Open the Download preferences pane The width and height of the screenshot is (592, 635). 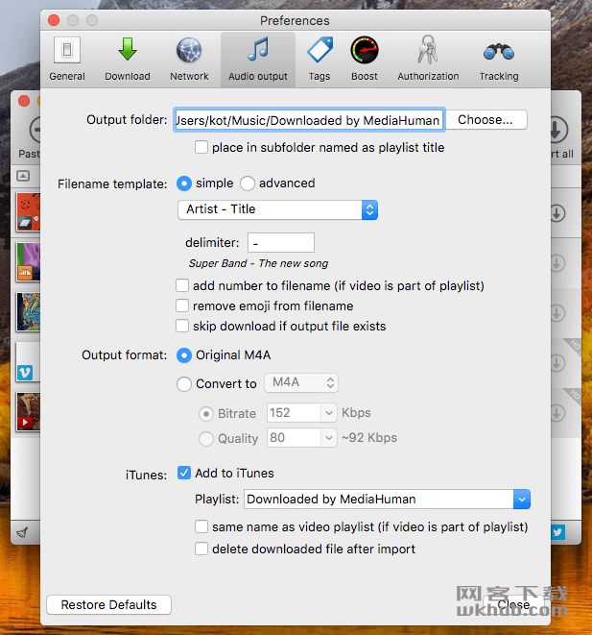[x=128, y=60]
